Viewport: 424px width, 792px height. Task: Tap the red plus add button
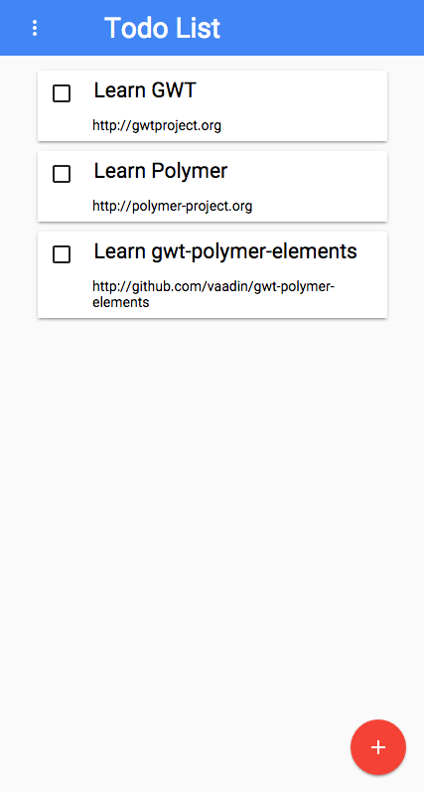point(378,747)
